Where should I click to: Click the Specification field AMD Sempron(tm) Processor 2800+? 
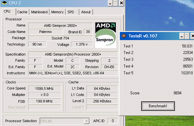click(x=73, y=54)
